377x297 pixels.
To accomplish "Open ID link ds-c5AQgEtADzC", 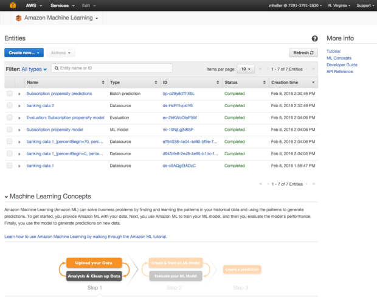I will pyautogui.click(x=179, y=166).
